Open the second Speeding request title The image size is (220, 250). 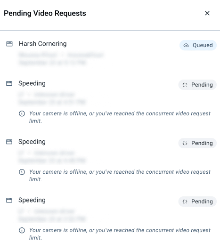coord(32,142)
